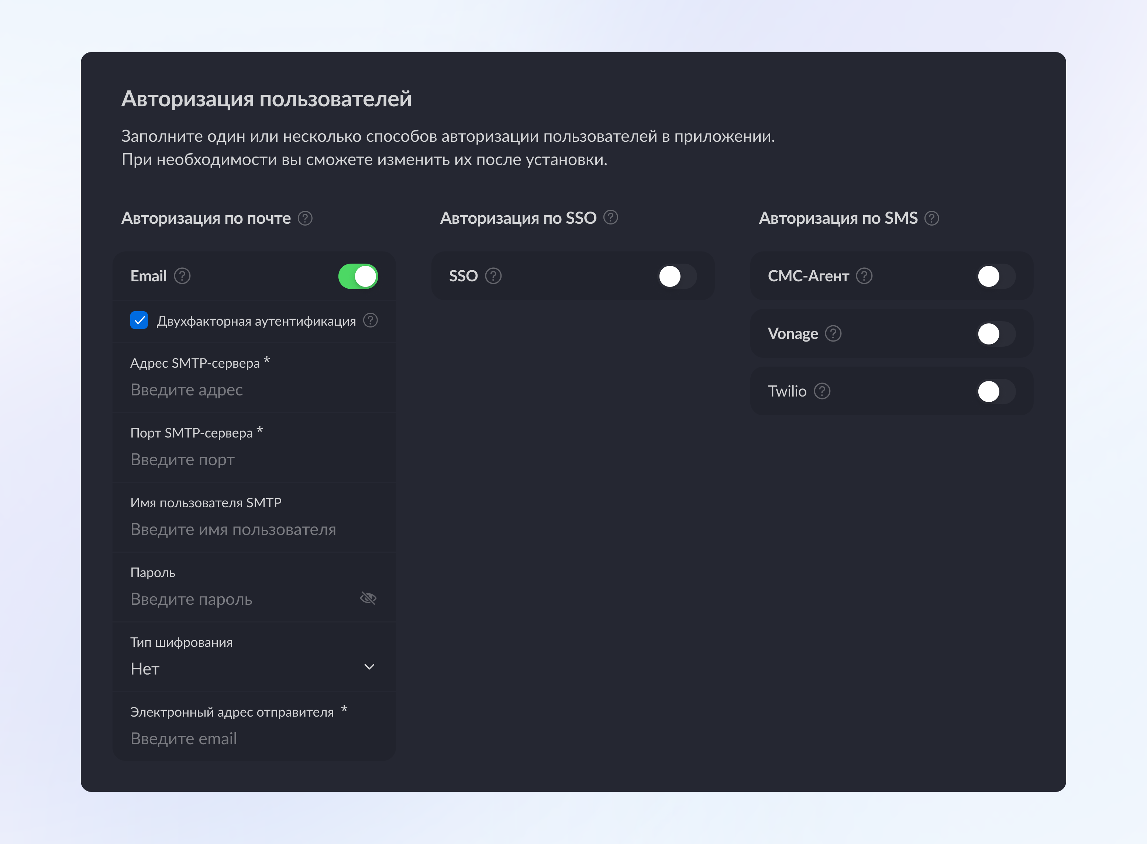Click the help icon beside SSO toggle label
Image resolution: width=1147 pixels, height=844 pixels.
[493, 276]
